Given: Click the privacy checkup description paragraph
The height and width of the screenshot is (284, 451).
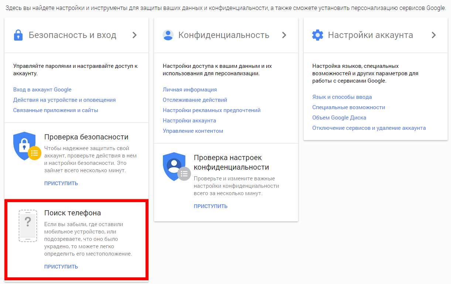Looking at the screenshot, I should tap(236, 186).
